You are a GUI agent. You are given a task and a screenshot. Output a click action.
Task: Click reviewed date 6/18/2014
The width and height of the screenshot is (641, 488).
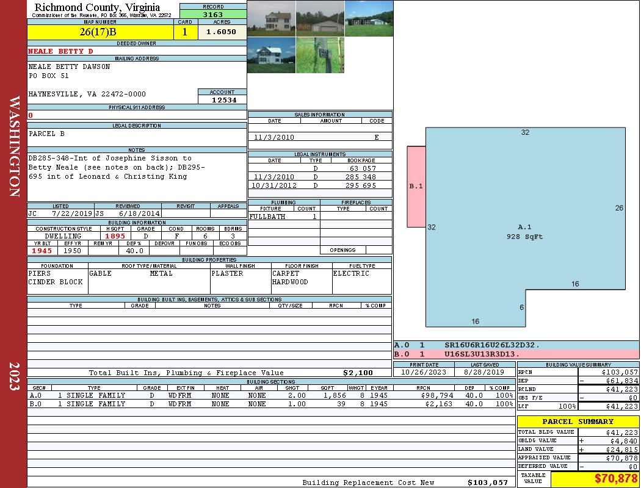pyautogui.click(x=139, y=213)
